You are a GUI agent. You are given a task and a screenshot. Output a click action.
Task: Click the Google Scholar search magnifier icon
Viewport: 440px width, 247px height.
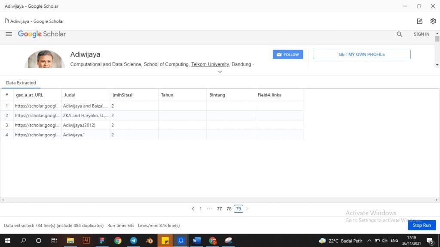400,34
